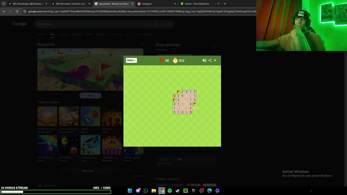View site information in address bar
Image resolution: width=347 pixels, height=195 pixels.
tap(25, 11)
